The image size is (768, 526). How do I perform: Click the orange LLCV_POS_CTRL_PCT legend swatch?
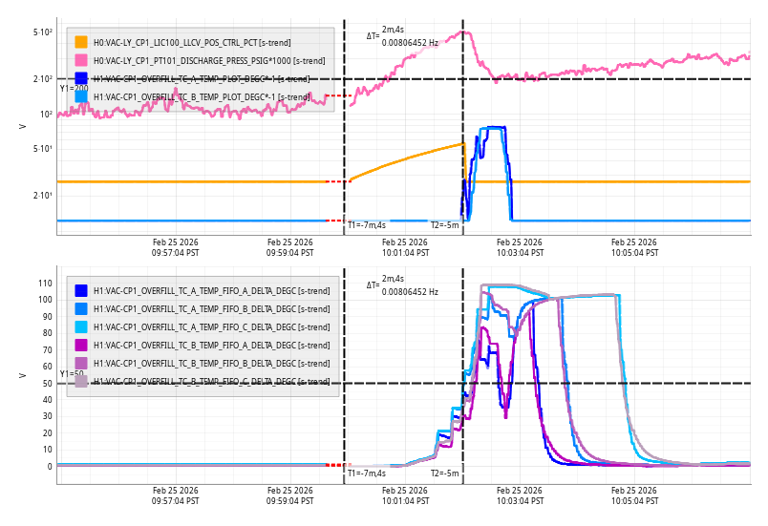(x=81, y=42)
